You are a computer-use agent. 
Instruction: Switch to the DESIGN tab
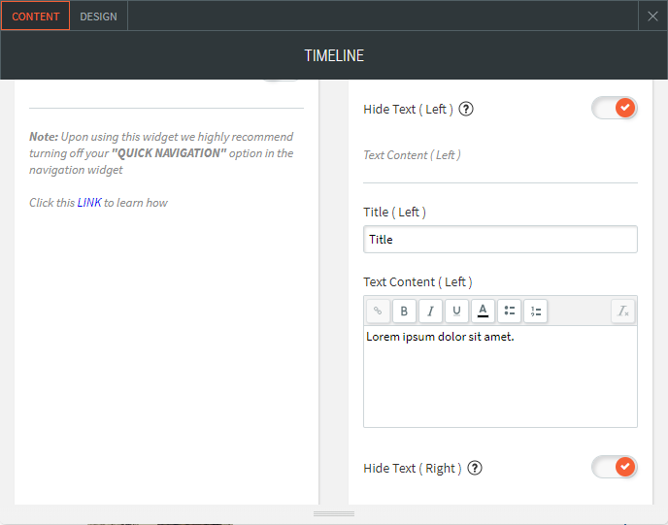click(98, 16)
